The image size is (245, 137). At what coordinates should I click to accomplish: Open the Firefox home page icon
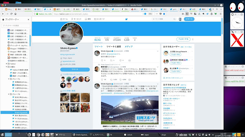15,14
